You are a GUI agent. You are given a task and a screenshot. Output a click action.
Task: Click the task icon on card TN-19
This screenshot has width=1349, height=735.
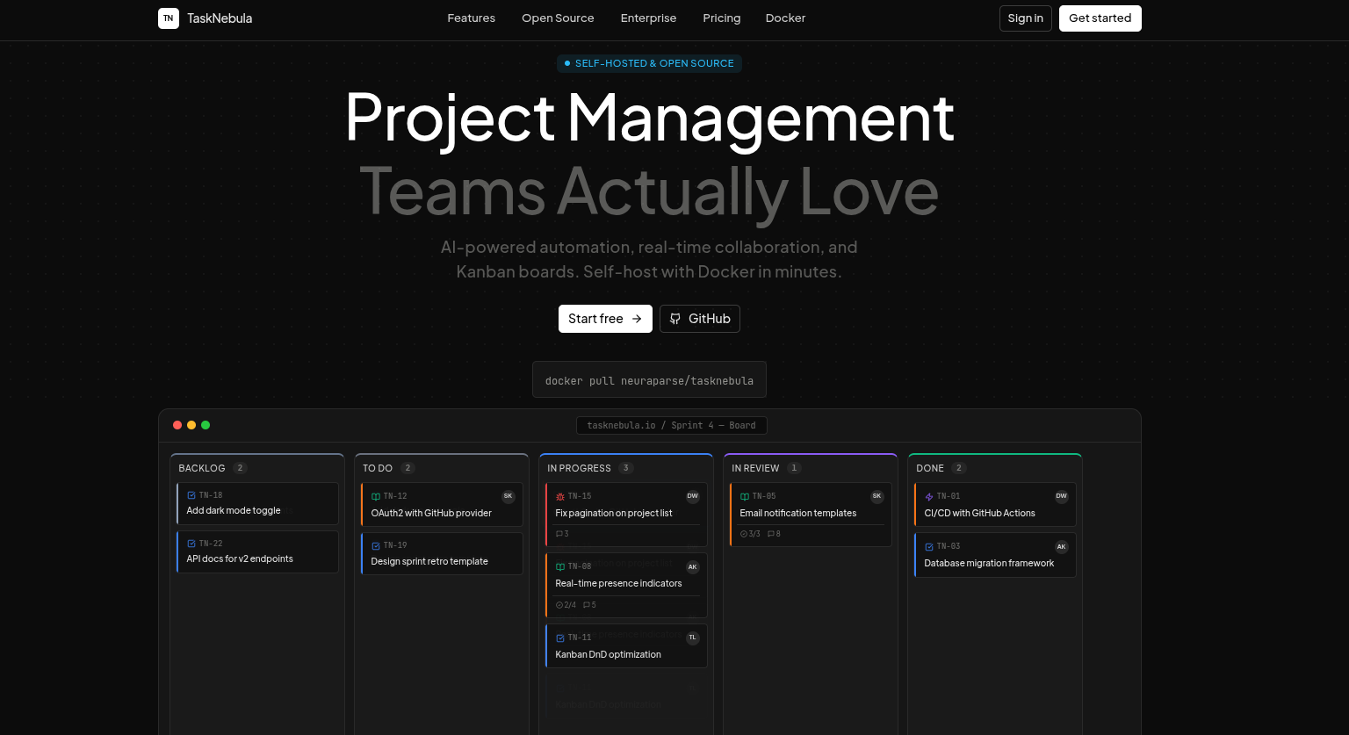[376, 545]
